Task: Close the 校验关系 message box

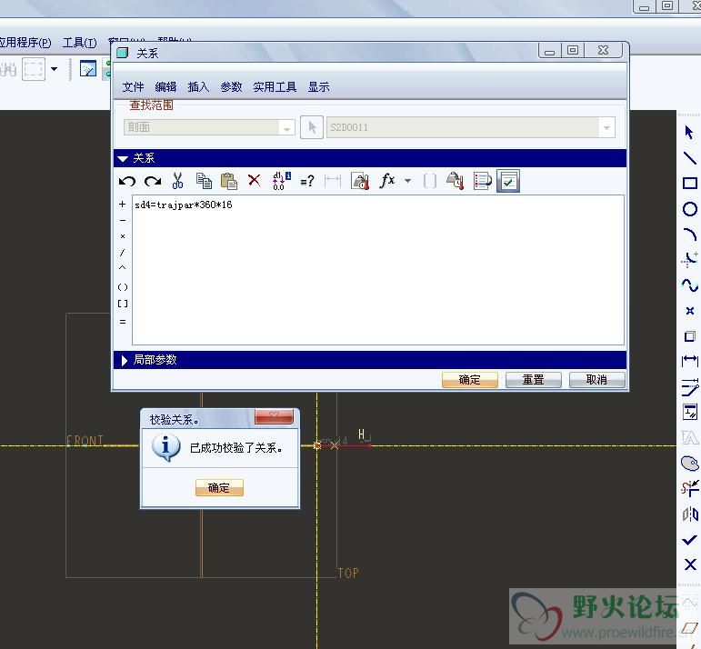Action: tap(274, 416)
